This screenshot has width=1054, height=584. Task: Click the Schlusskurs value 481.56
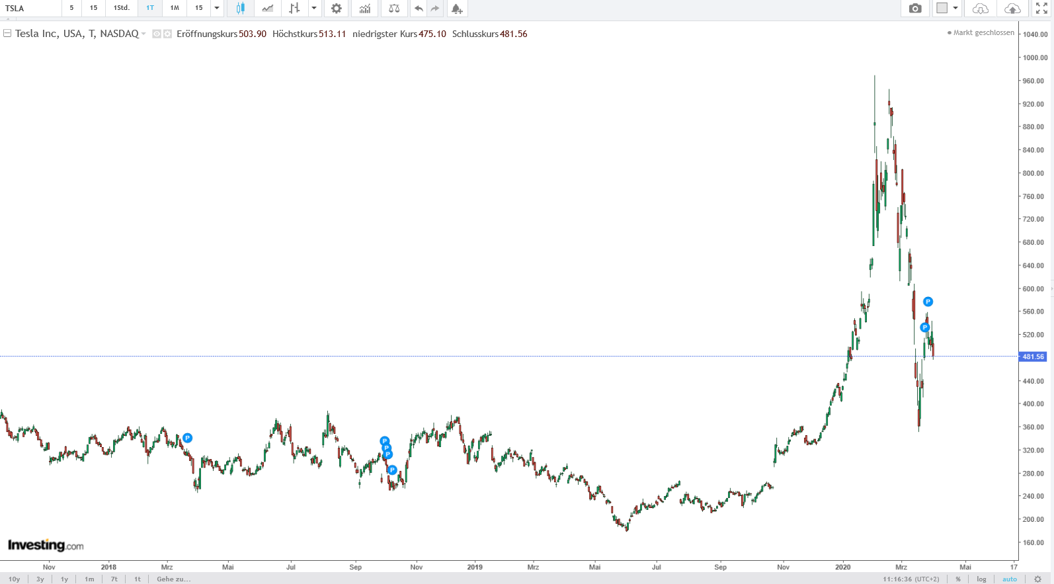point(514,34)
